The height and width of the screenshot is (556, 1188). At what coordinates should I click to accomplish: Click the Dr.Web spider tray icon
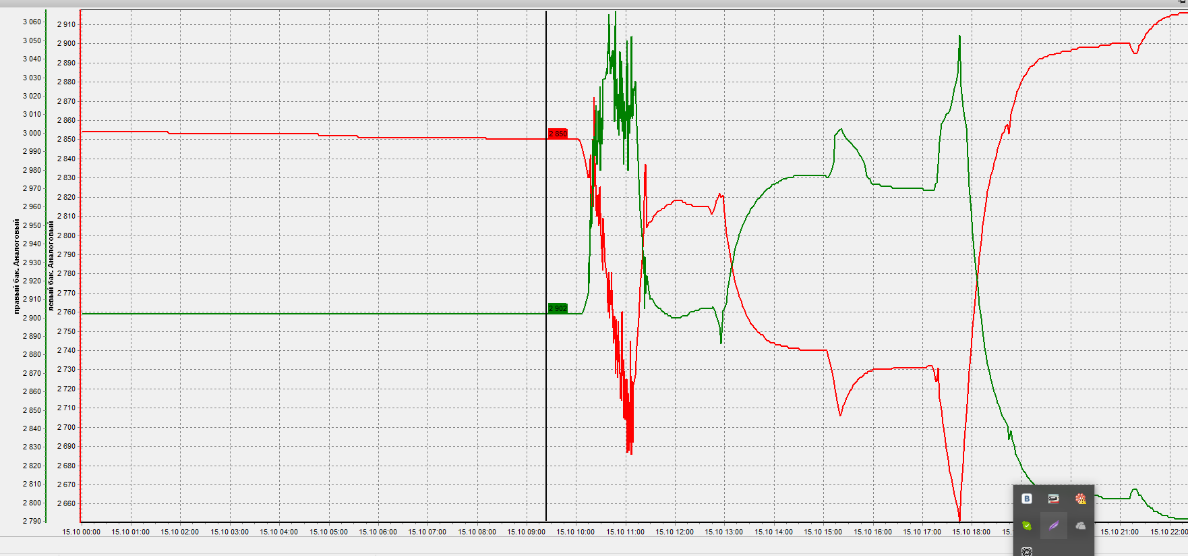1026,551
